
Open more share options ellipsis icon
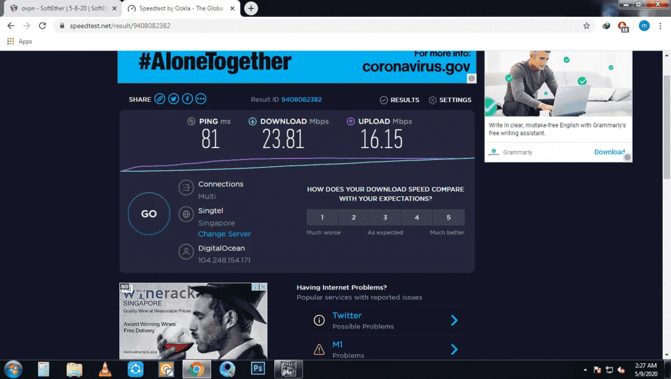click(201, 99)
